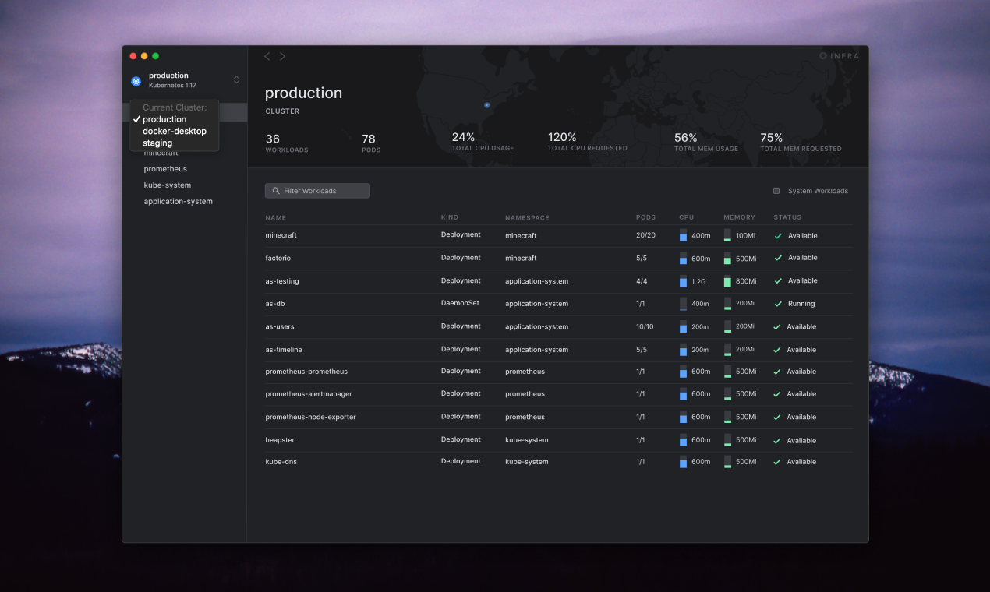Click the Available checkmark on the minecraft row

click(x=776, y=235)
